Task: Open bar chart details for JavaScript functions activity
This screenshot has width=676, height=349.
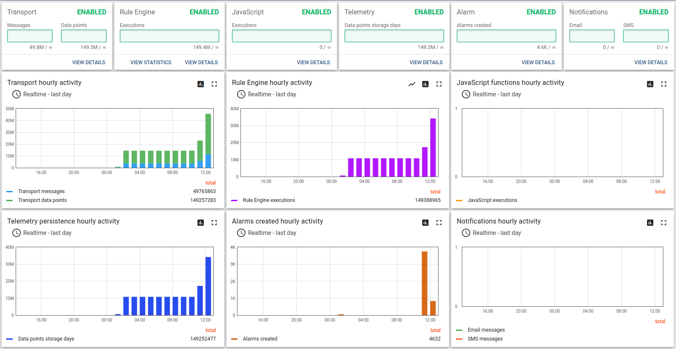Action: (x=650, y=84)
